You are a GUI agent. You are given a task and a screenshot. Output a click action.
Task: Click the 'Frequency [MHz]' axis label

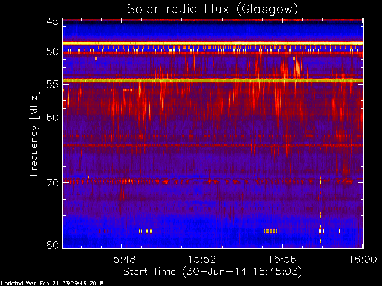coord(34,133)
